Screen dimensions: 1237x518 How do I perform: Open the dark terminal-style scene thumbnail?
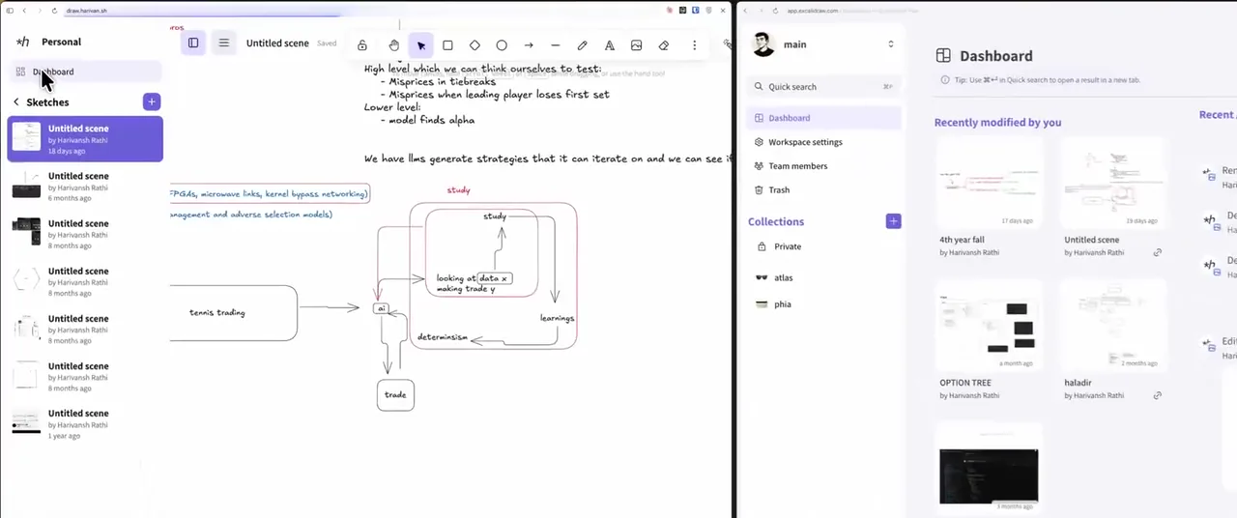(990, 468)
